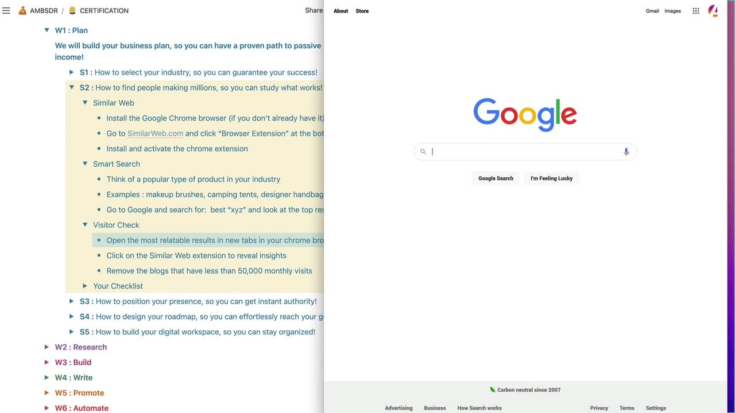Open the Business footer link
This screenshot has height=413, width=735.
(x=435, y=408)
